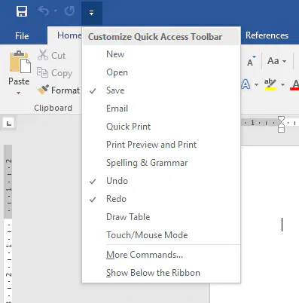Click the Copy button

click(x=54, y=73)
